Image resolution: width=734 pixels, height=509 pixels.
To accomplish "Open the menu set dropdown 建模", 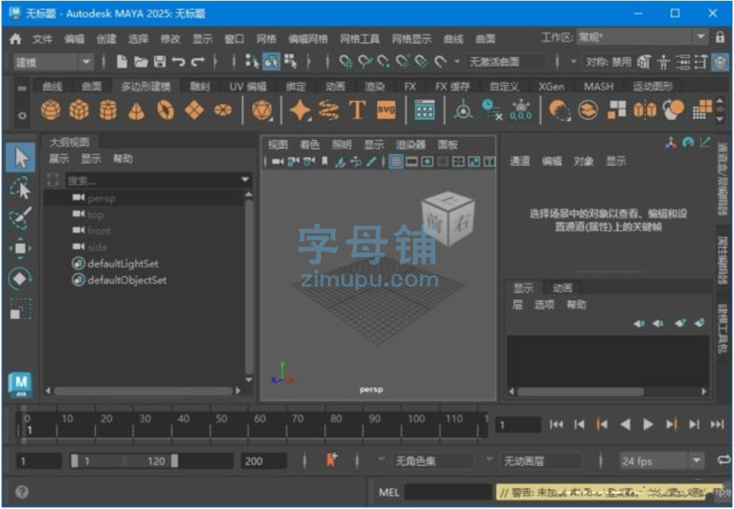I will point(53,61).
